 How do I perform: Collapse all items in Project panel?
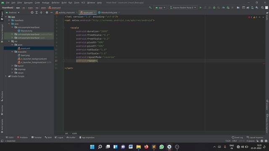[41, 13]
